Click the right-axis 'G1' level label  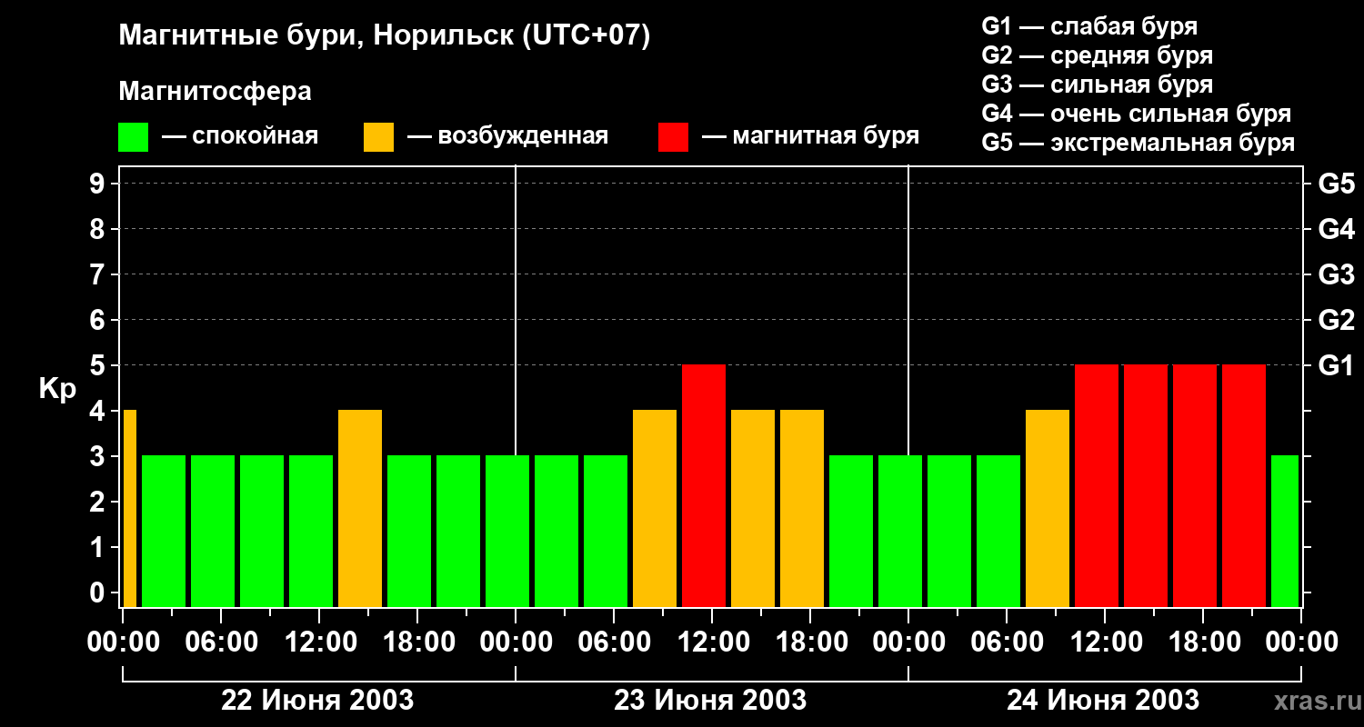tap(1336, 365)
